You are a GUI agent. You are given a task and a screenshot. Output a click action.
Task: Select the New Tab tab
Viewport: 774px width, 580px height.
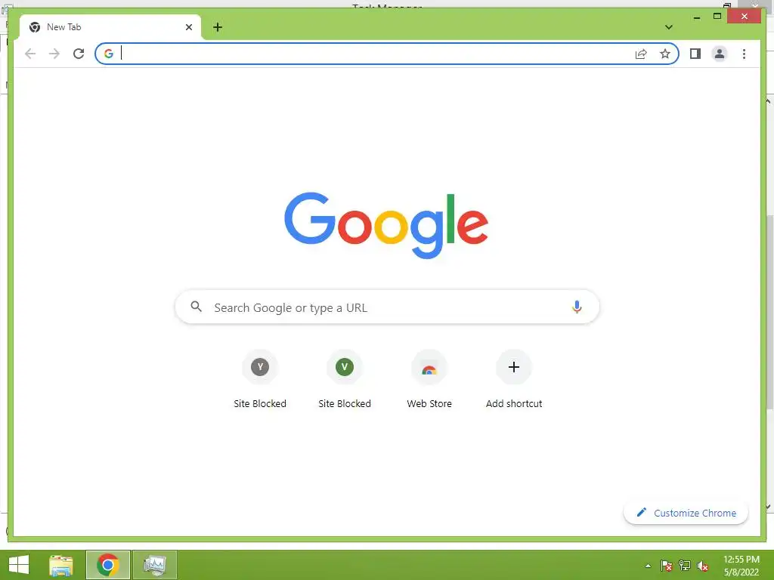click(110, 27)
